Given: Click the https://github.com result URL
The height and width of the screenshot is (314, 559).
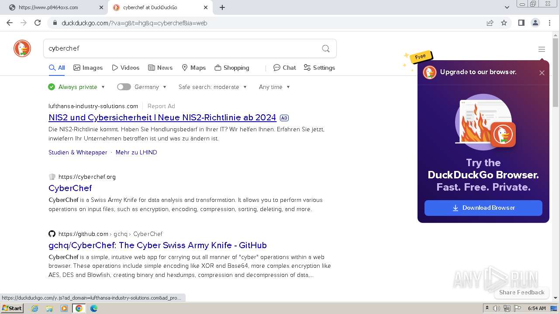Looking at the screenshot, I should point(83,234).
